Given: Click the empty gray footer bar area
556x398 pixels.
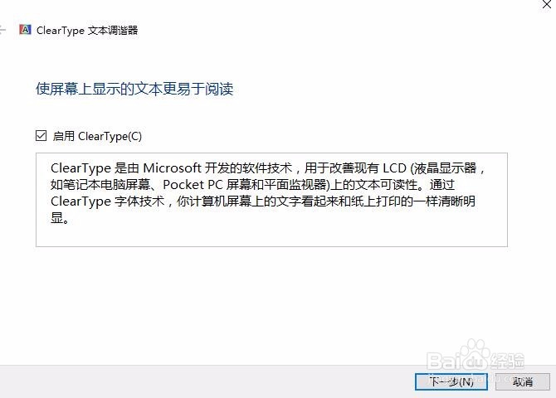Looking at the screenshot, I should click(x=206, y=381).
